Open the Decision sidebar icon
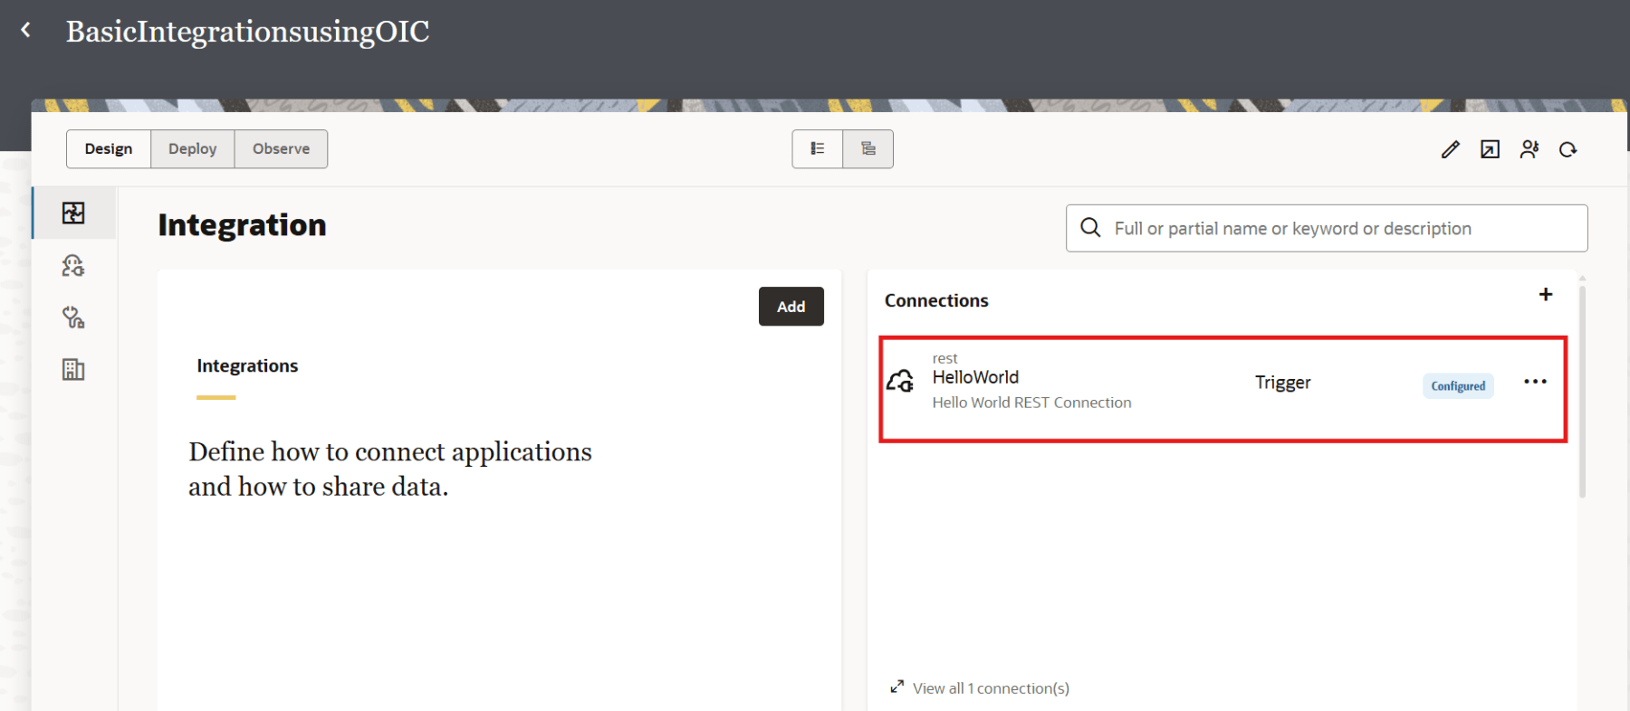The height and width of the screenshot is (711, 1630). pyautogui.click(x=73, y=318)
